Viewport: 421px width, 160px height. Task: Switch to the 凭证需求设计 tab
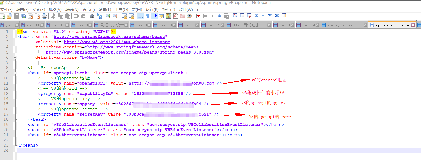point(111,25)
